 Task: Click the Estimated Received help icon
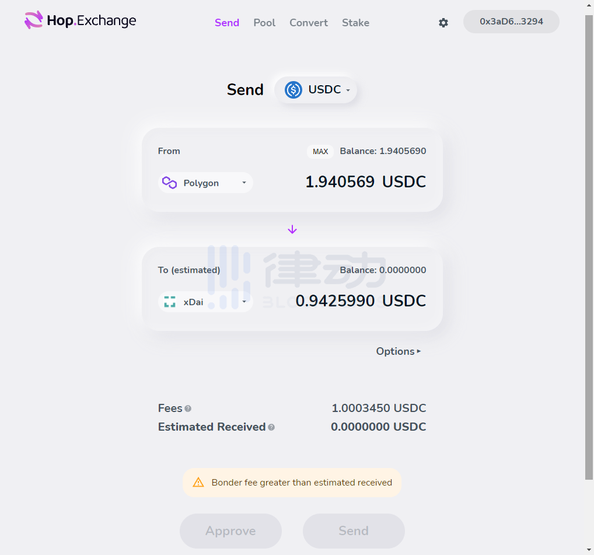[x=271, y=427]
